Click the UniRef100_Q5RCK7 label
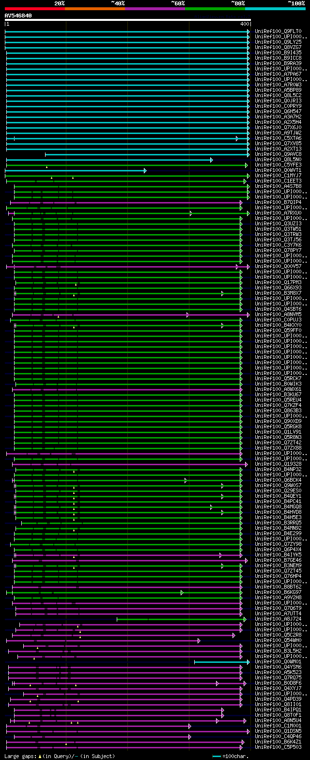 (278, 379)
